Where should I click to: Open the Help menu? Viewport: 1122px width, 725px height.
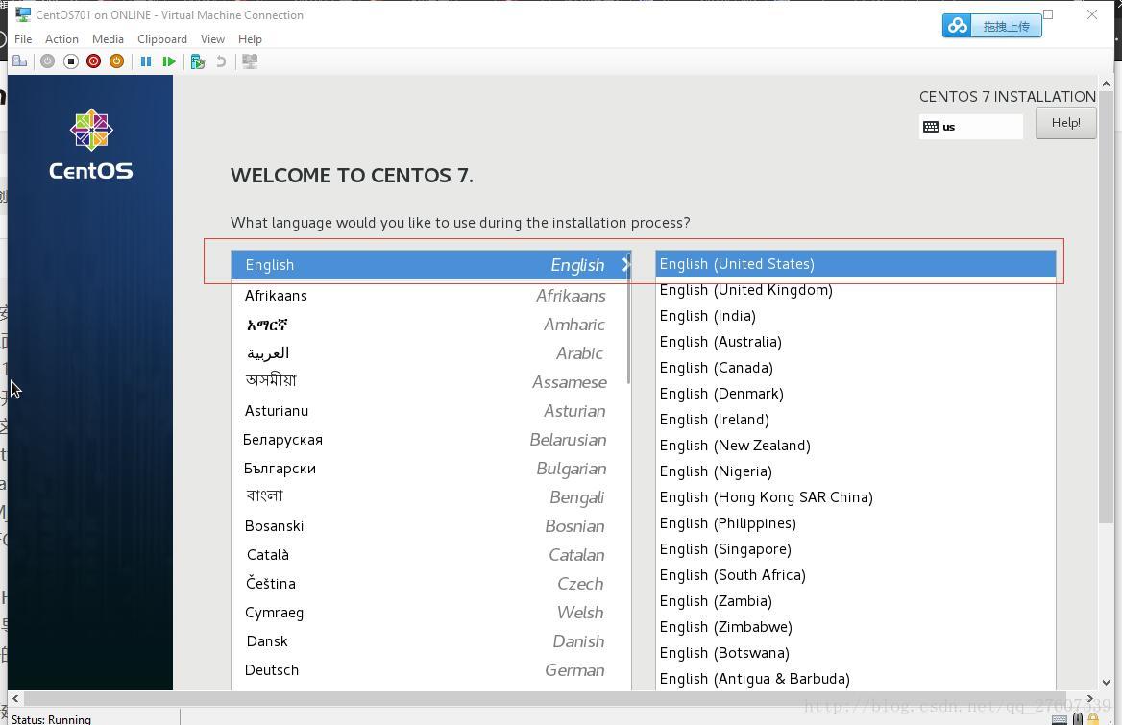250,39
